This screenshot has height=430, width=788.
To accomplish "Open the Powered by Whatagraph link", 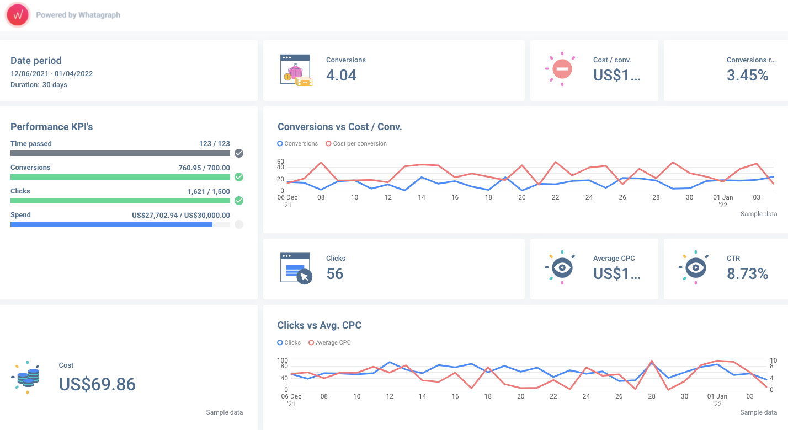I will pyautogui.click(x=78, y=15).
